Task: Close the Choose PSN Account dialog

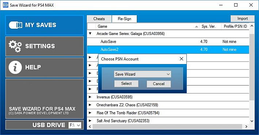Action: point(181,59)
